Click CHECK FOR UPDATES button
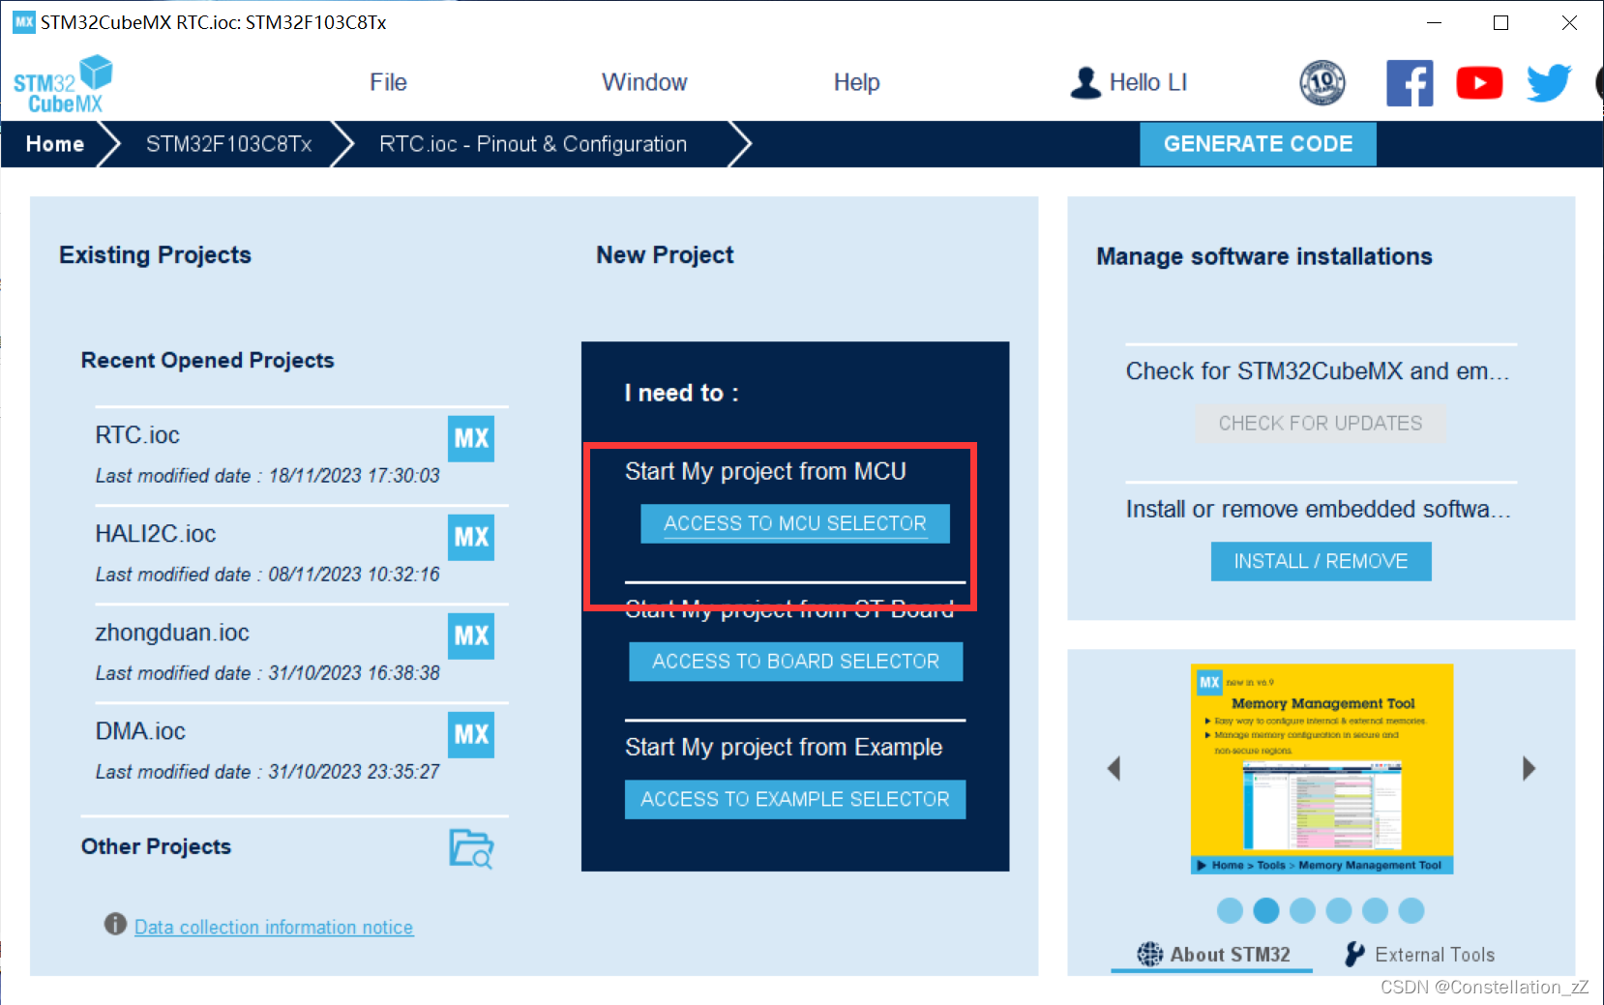Screen dimensions: 1604x1005 click(1321, 423)
